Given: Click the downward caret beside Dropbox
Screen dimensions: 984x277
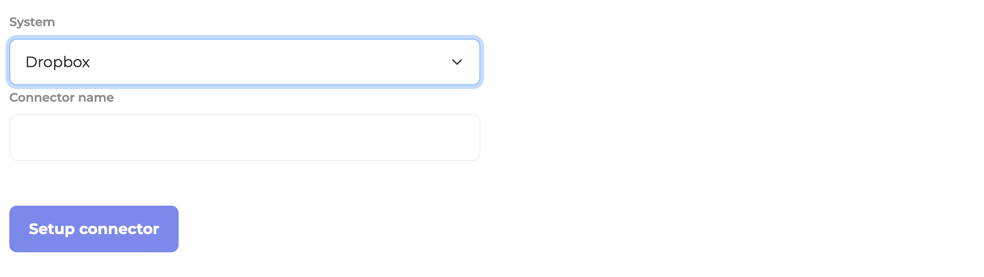Looking at the screenshot, I should click(457, 62).
